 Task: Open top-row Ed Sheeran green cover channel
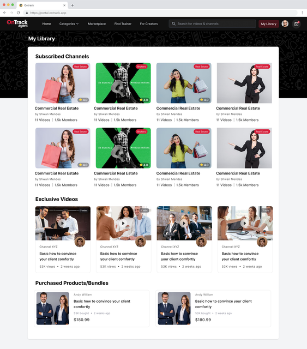pyautogui.click(x=123, y=83)
